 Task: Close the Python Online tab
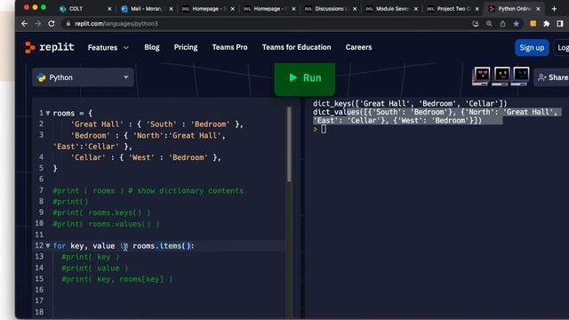tap(538, 9)
